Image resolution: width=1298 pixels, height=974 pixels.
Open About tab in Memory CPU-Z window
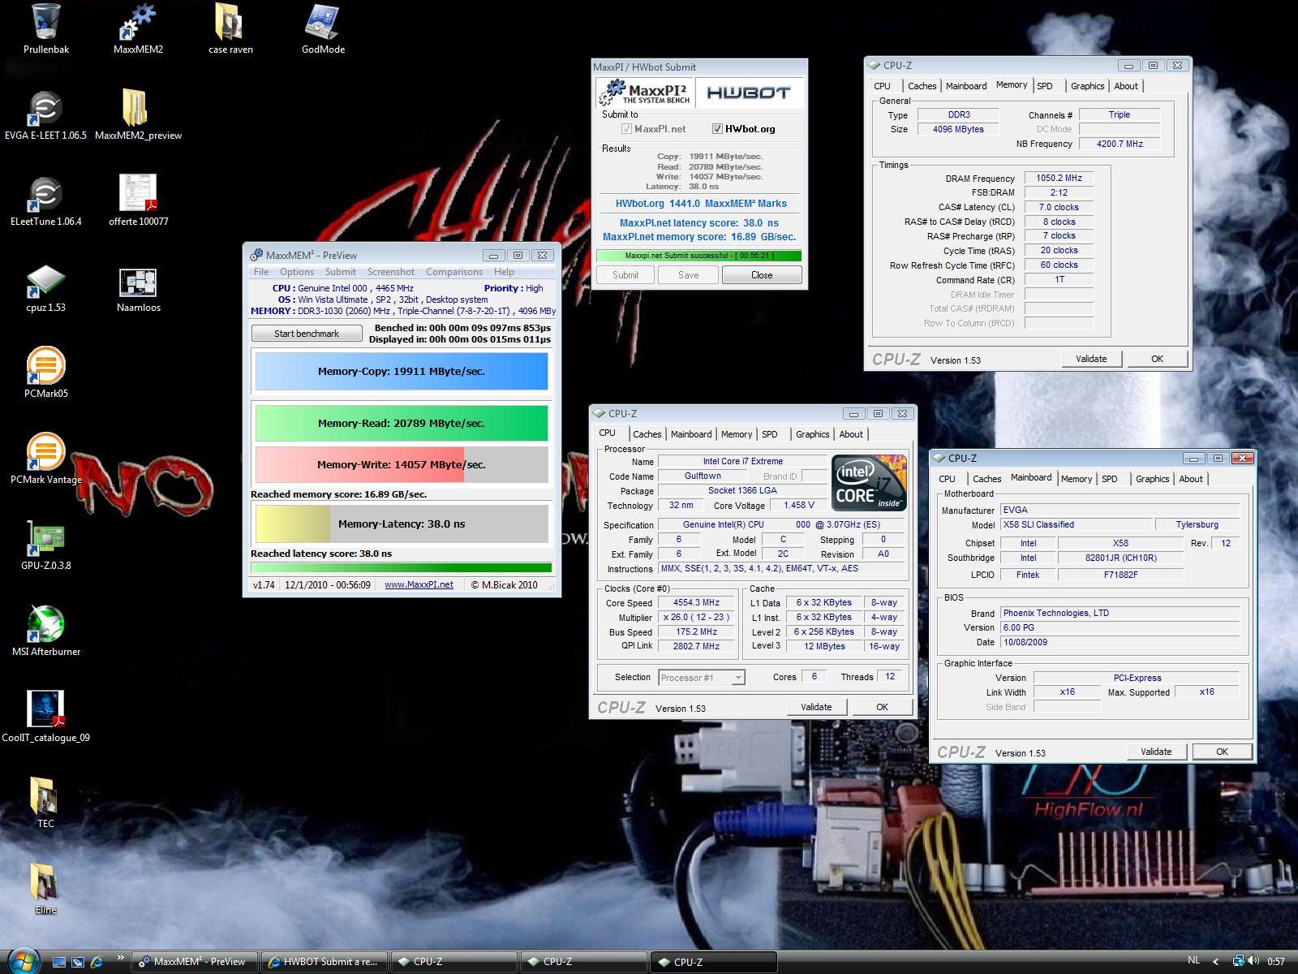[1126, 86]
